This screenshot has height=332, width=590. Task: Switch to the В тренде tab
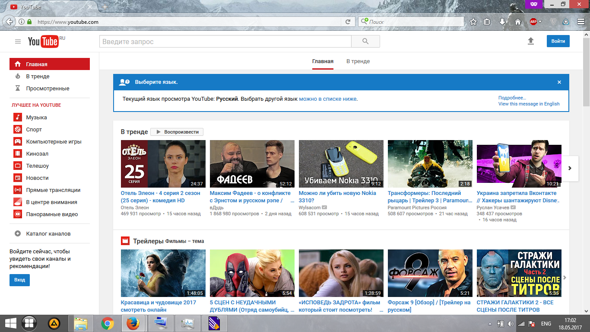pos(358,61)
